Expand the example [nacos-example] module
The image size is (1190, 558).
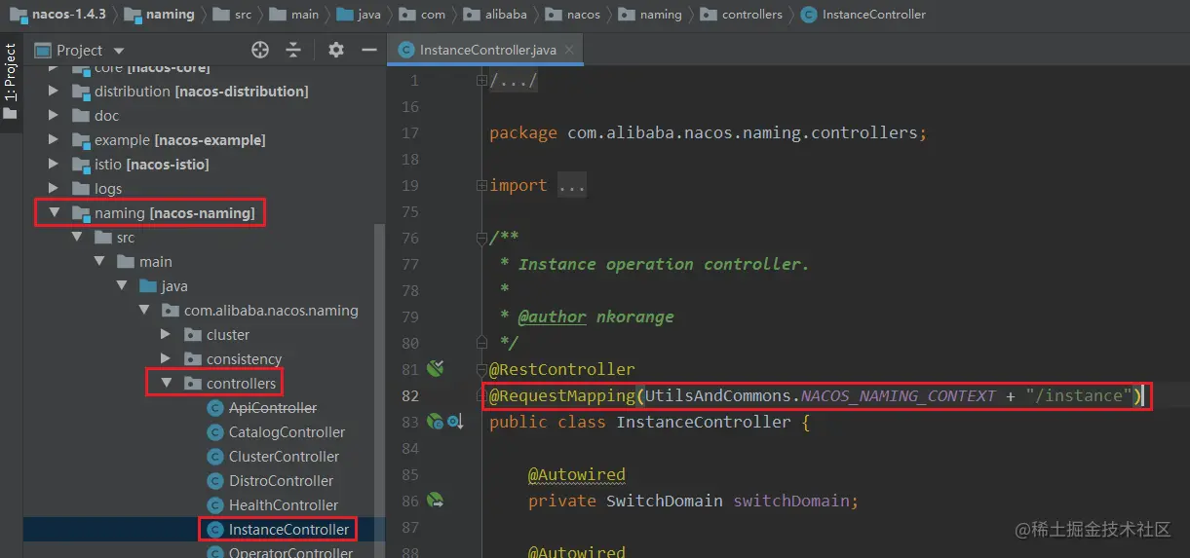(55, 140)
